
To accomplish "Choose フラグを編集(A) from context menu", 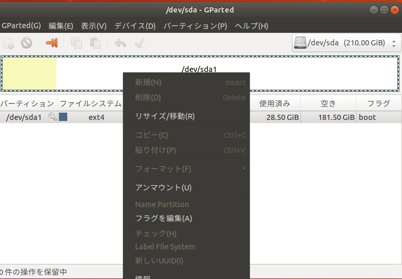I will tap(186, 218).
